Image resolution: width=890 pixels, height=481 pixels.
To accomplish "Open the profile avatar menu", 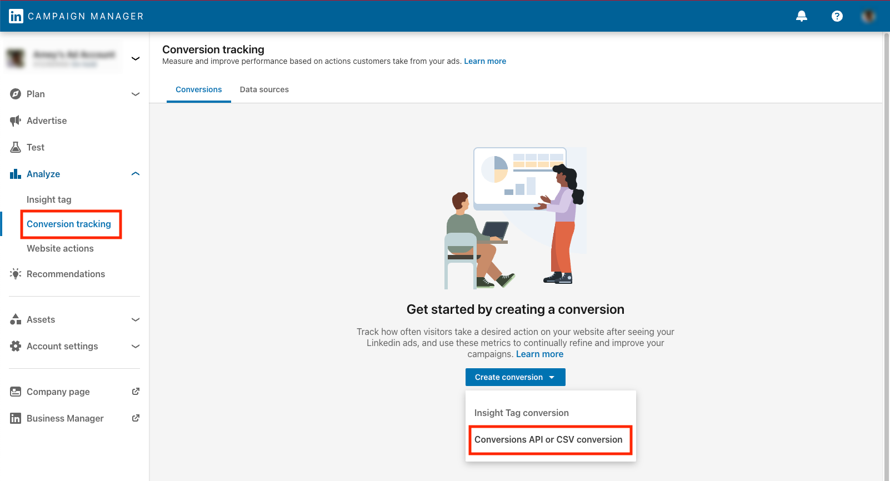I will [x=868, y=16].
